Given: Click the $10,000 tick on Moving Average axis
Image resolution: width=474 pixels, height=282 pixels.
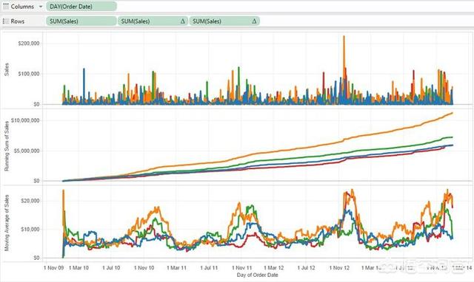Looking at the screenshot, I should [30, 230].
